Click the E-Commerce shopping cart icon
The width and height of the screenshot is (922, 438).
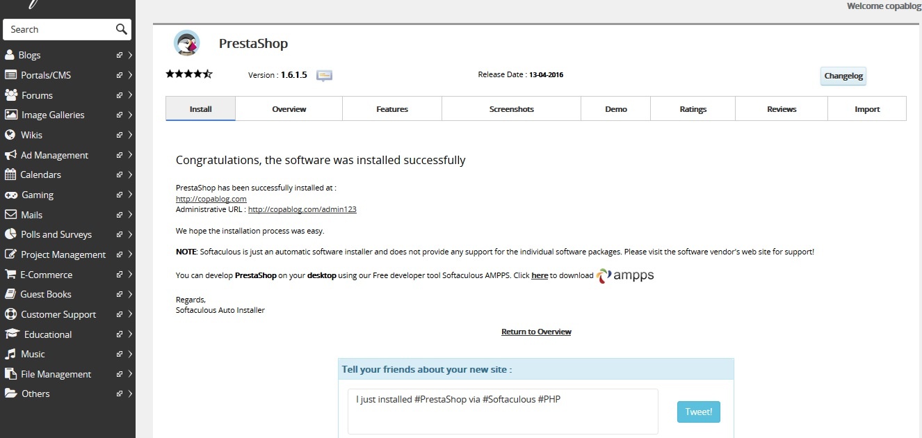10,275
